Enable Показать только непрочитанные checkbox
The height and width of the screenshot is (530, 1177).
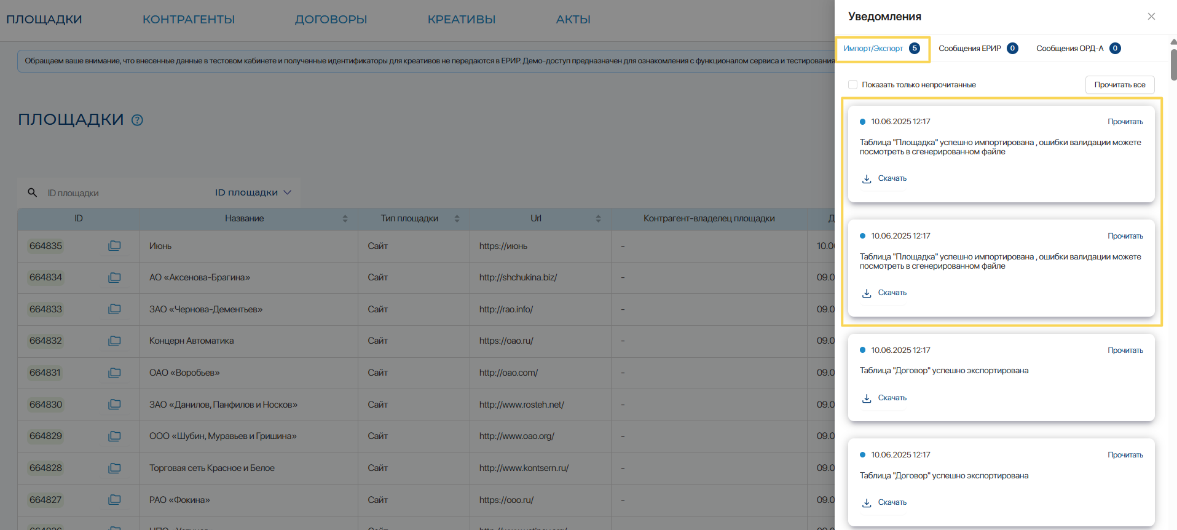tap(852, 85)
